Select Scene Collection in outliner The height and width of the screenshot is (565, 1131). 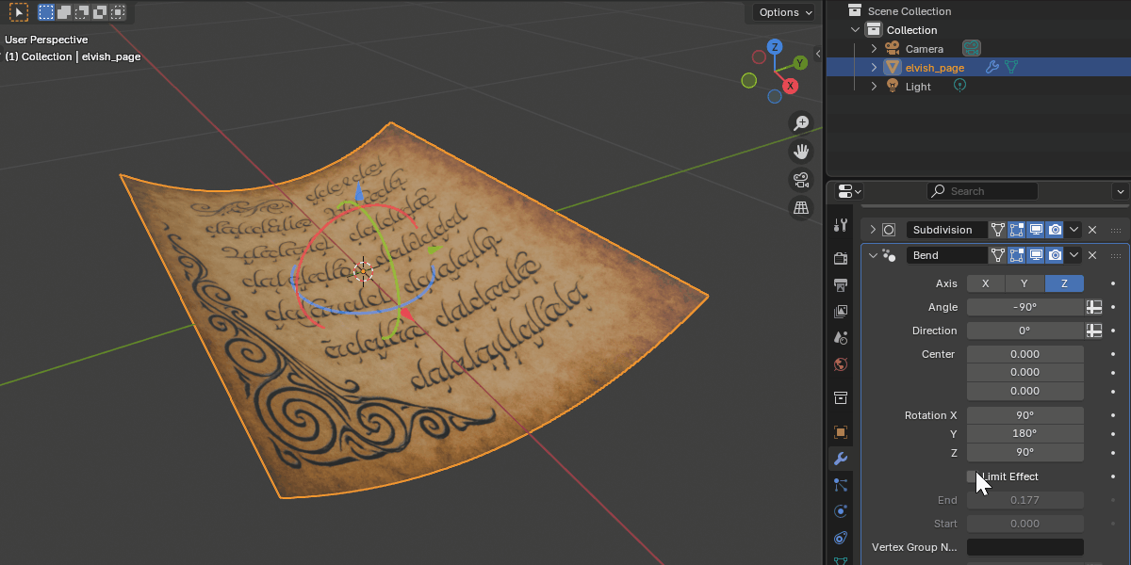(x=910, y=11)
